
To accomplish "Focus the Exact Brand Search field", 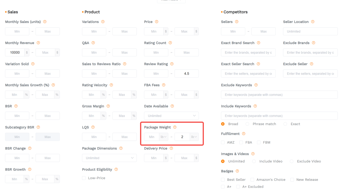I will [x=248, y=53].
